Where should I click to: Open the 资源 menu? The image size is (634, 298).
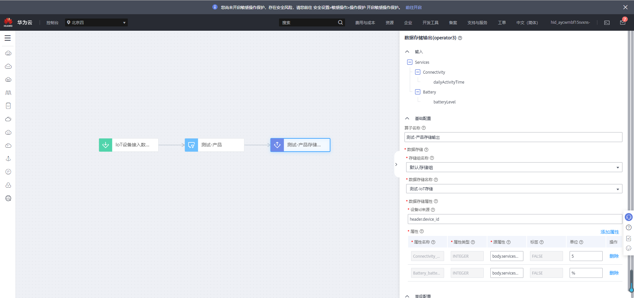tap(389, 22)
